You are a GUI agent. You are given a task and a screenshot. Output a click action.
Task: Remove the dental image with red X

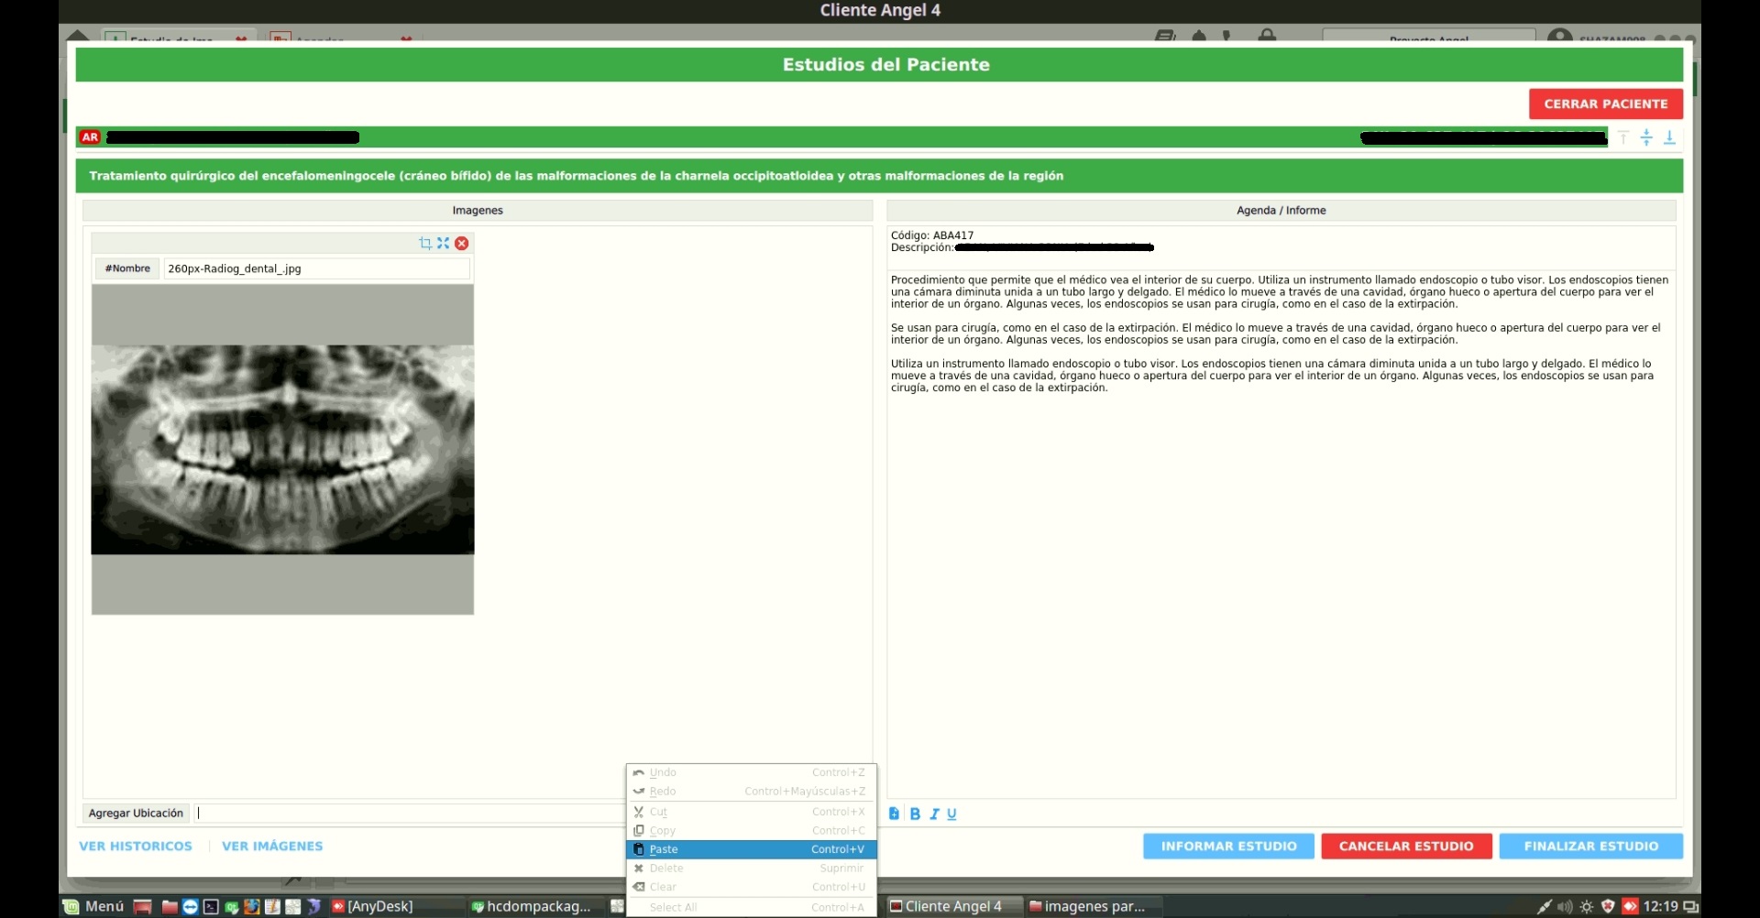click(462, 243)
